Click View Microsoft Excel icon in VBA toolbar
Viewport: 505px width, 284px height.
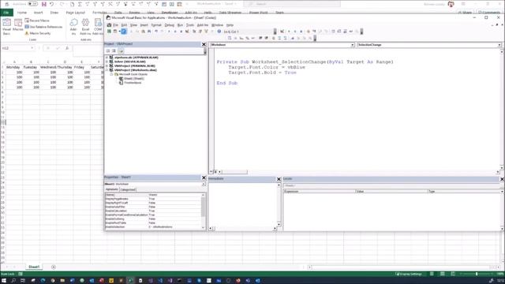(x=109, y=32)
